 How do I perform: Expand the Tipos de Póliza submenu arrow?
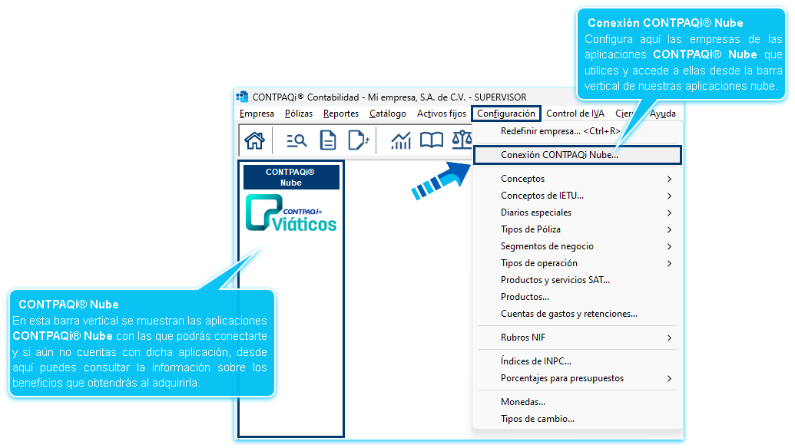coord(669,229)
